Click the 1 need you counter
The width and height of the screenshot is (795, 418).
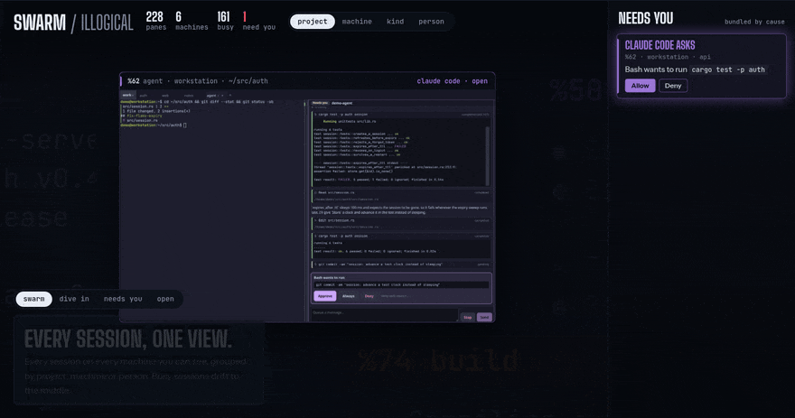(x=258, y=22)
